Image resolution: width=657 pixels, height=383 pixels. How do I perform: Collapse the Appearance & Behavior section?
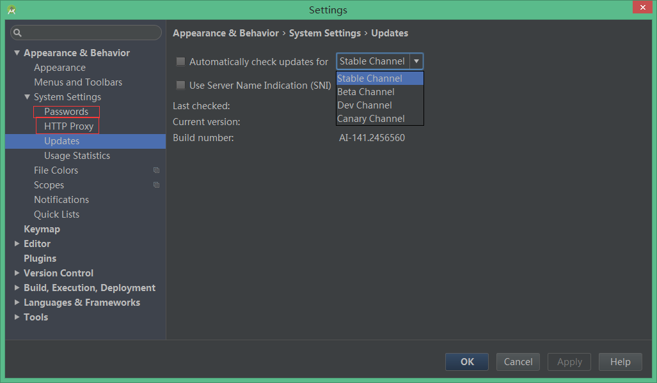tap(17, 53)
